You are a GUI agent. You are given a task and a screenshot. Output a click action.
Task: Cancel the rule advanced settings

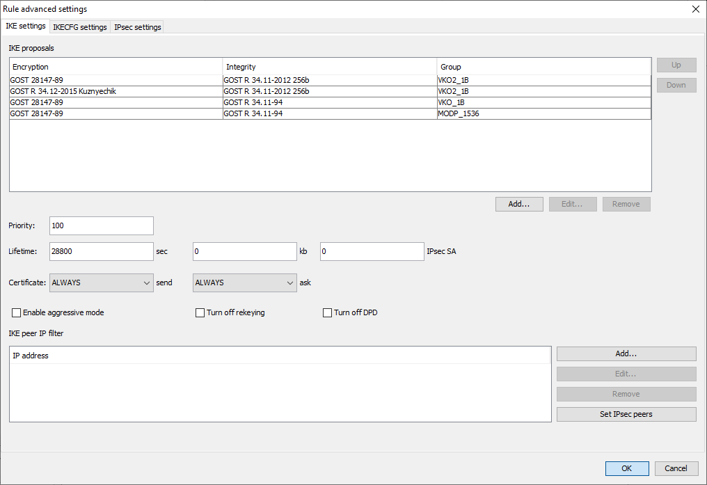[x=676, y=468]
